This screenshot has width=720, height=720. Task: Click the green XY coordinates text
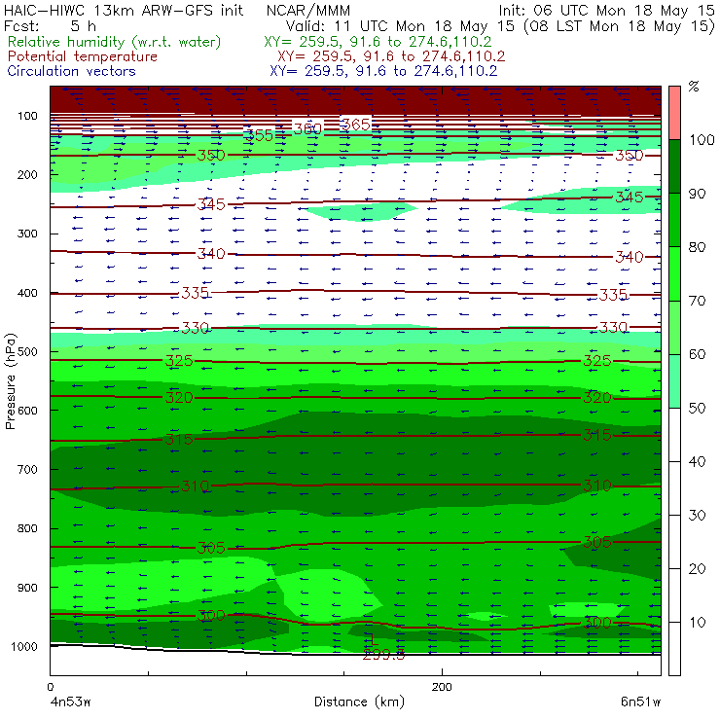pos(378,42)
